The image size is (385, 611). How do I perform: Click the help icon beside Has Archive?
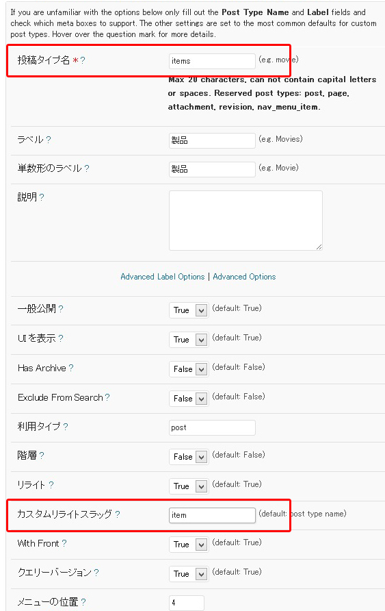tap(71, 368)
